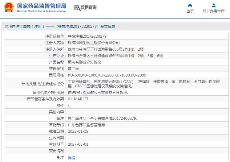The image size is (230, 162).
Task: Select the model specs KU-600,KU-1000 row value
Action: (107, 75)
